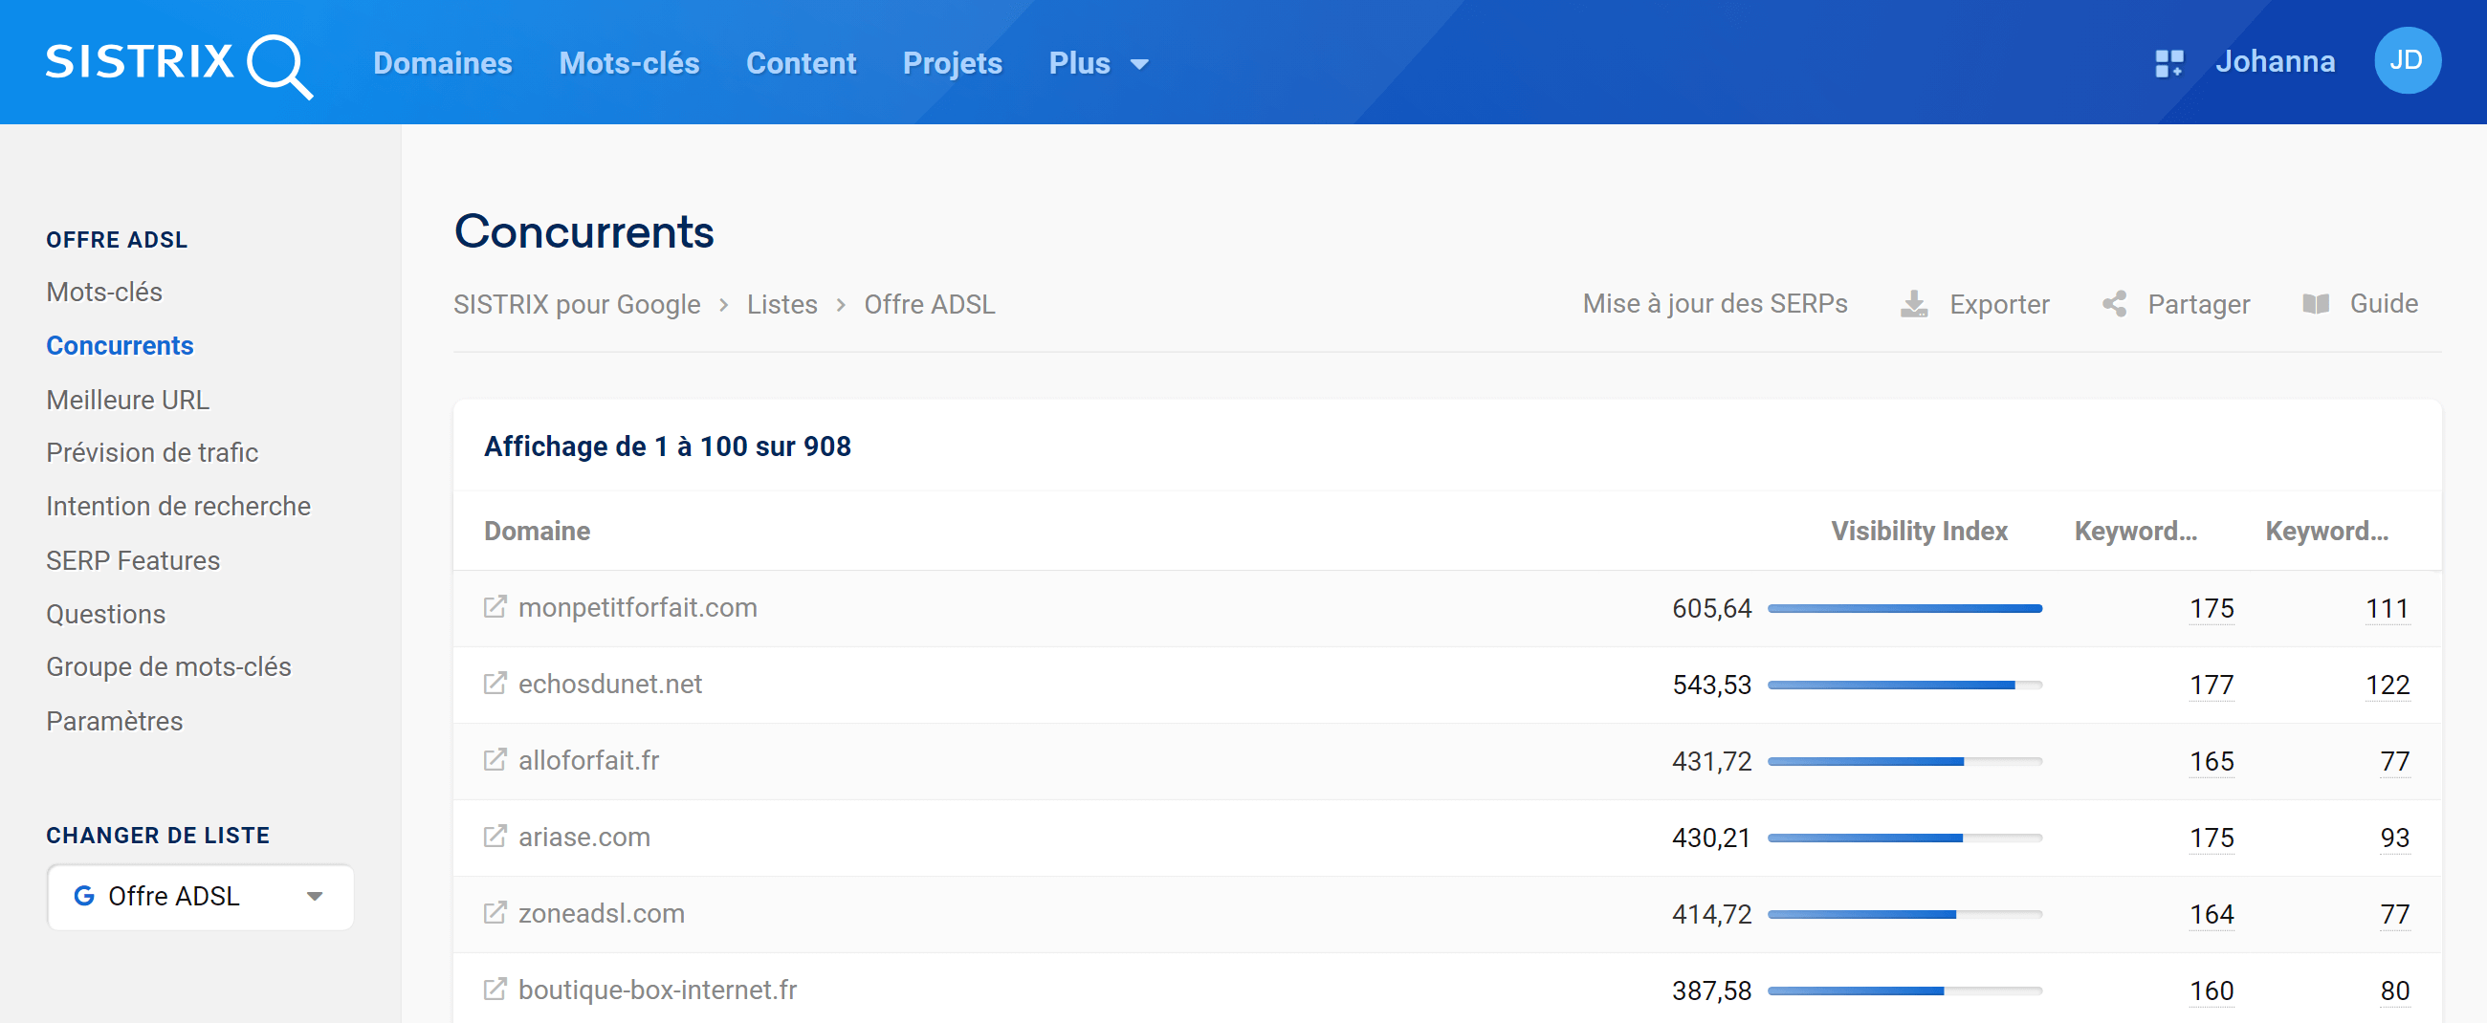Open the echosdunet.net domain link
Viewport: 2487px width, 1023px height.
610,684
